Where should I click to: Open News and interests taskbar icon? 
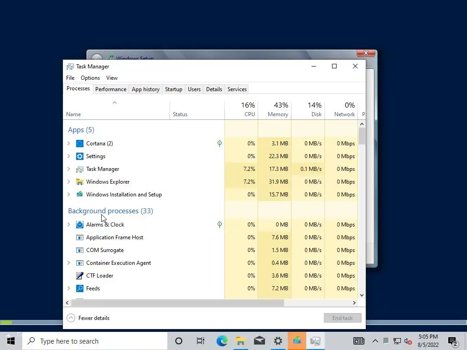(359, 341)
